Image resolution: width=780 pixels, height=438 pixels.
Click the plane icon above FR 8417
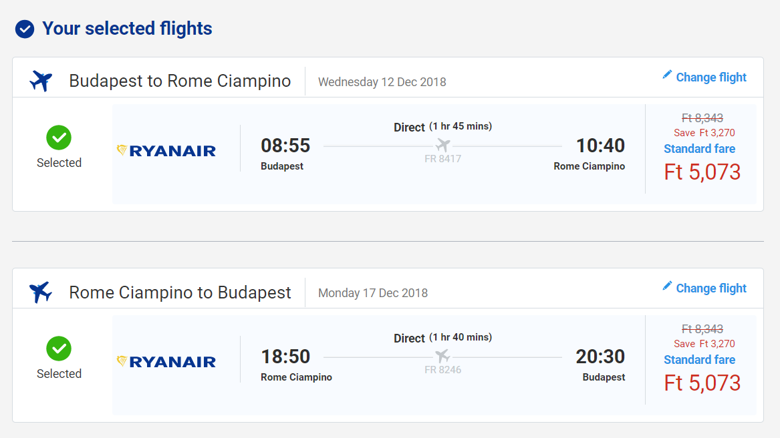(442, 145)
